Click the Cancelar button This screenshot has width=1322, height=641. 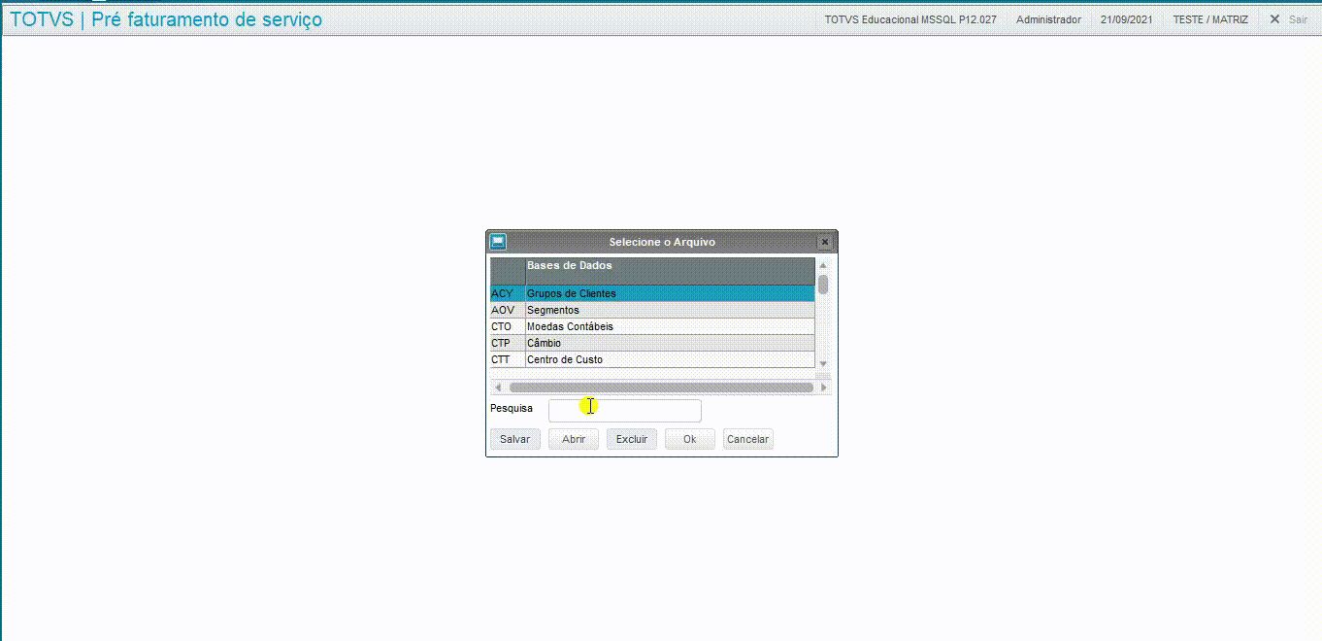click(x=748, y=439)
